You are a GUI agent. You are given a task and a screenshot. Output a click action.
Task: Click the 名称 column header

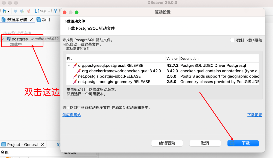pyautogui.click(x=5, y=152)
